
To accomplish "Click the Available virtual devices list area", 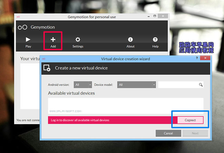I will click(x=126, y=106).
